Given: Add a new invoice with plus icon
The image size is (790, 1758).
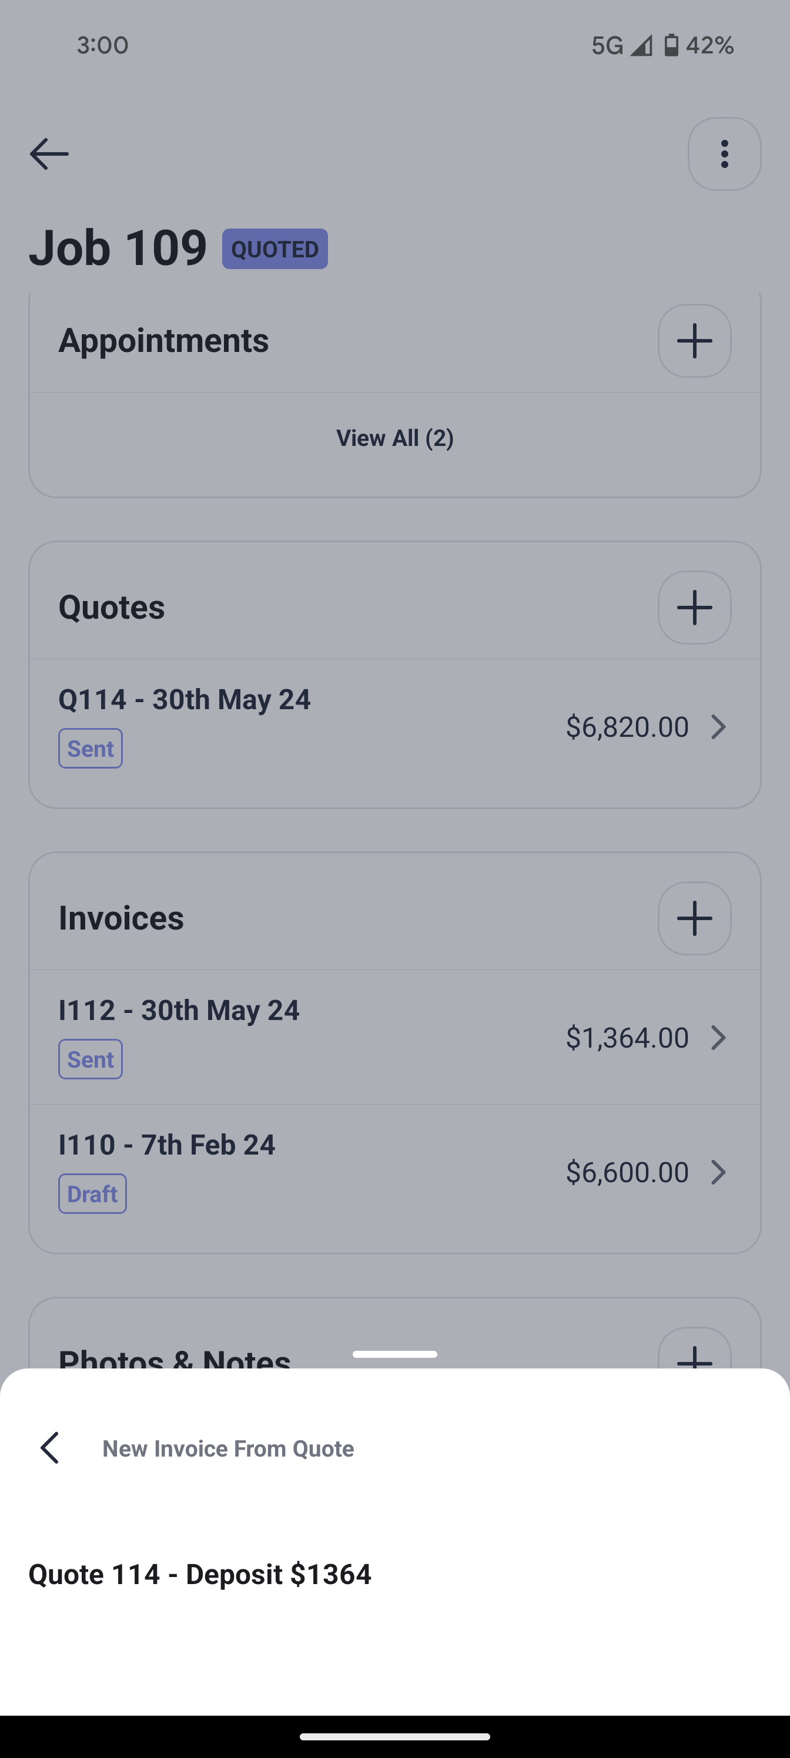Looking at the screenshot, I should click(x=694, y=918).
